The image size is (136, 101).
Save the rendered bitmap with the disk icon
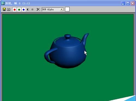click(x=4, y=9)
